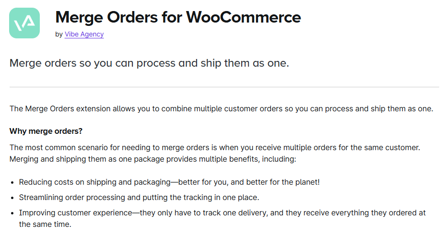Image resolution: width=444 pixels, height=236 pixels.
Task: Click the Merge Orders for WooCommerce title
Action: pyautogui.click(x=178, y=17)
